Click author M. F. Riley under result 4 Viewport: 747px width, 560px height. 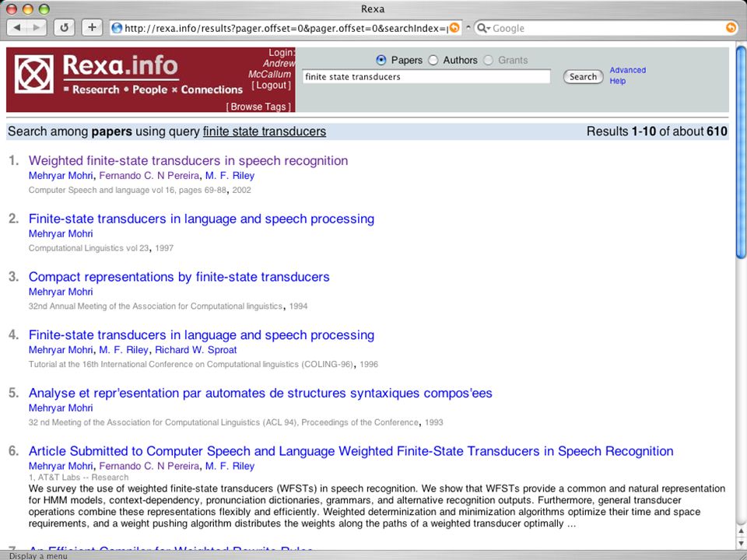click(x=124, y=350)
